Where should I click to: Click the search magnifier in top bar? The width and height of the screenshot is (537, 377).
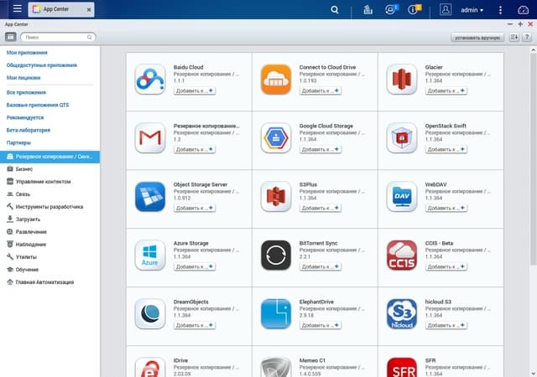335,9
